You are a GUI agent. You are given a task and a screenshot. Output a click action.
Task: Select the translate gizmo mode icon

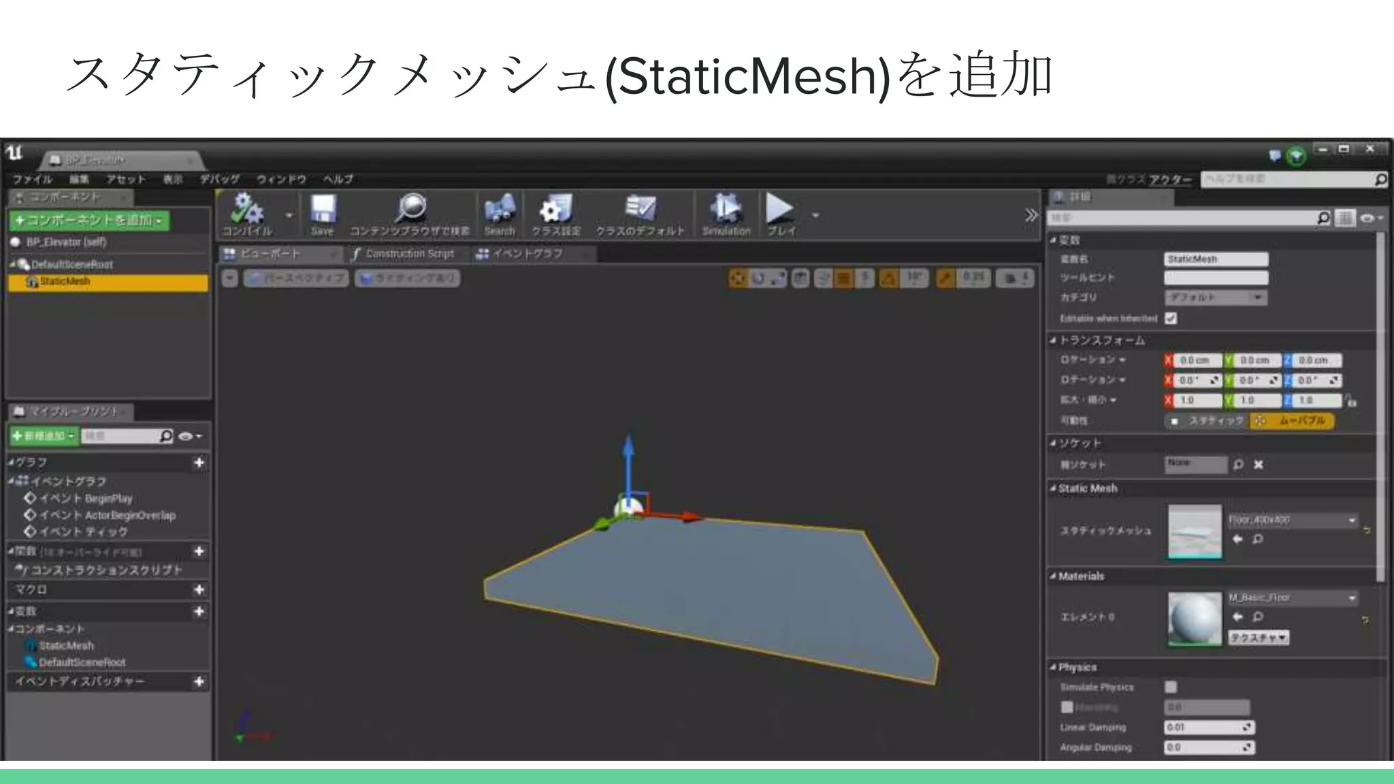739,278
